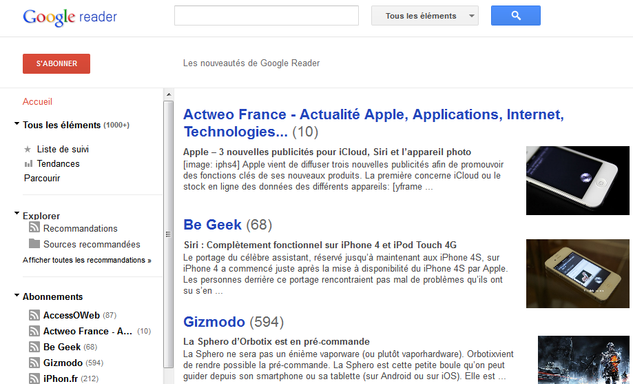633x384 pixels.
Task: Click Afficher toutes les recommandations link
Action: point(87,260)
